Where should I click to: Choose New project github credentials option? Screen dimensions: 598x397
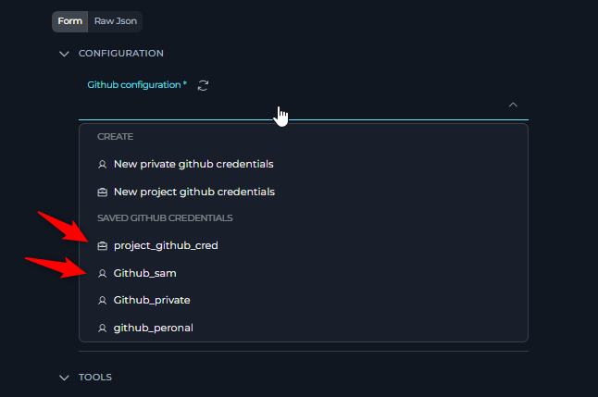(x=193, y=192)
